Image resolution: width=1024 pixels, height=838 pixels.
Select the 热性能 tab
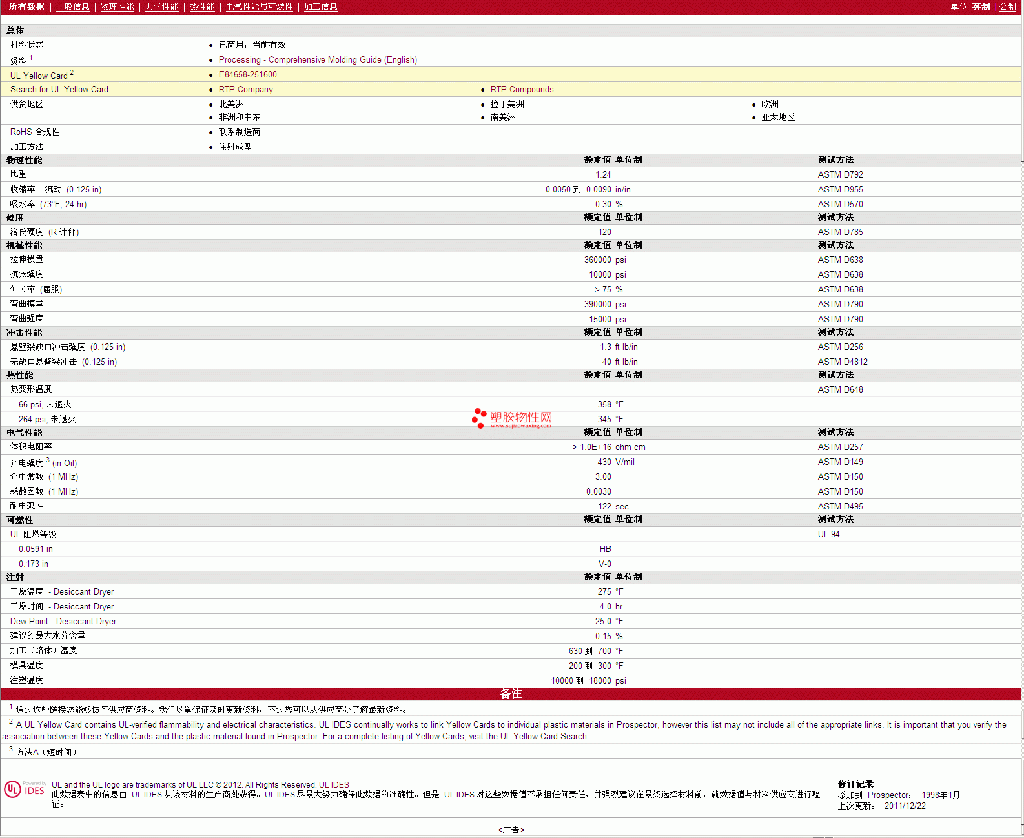pos(202,7)
